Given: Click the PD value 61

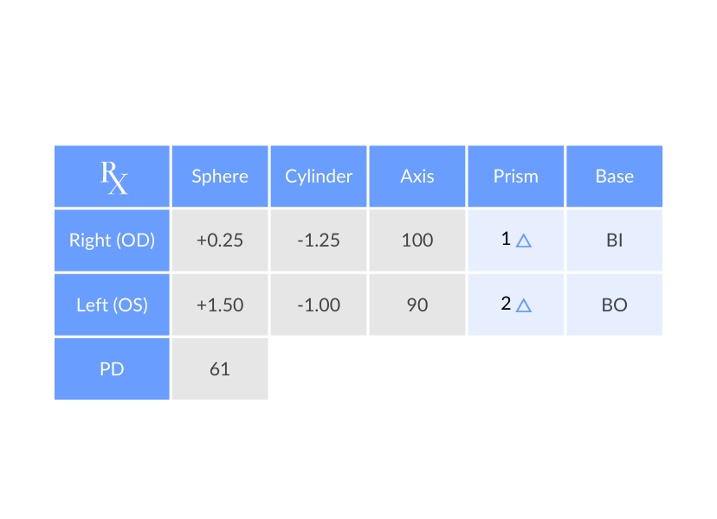Looking at the screenshot, I should 220,369.
